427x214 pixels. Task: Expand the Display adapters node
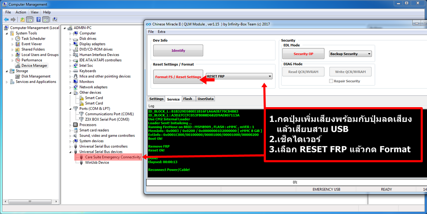click(70, 44)
